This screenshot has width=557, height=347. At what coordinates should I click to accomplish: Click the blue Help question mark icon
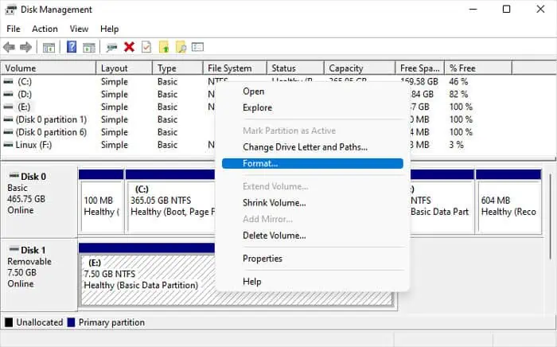coord(72,48)
